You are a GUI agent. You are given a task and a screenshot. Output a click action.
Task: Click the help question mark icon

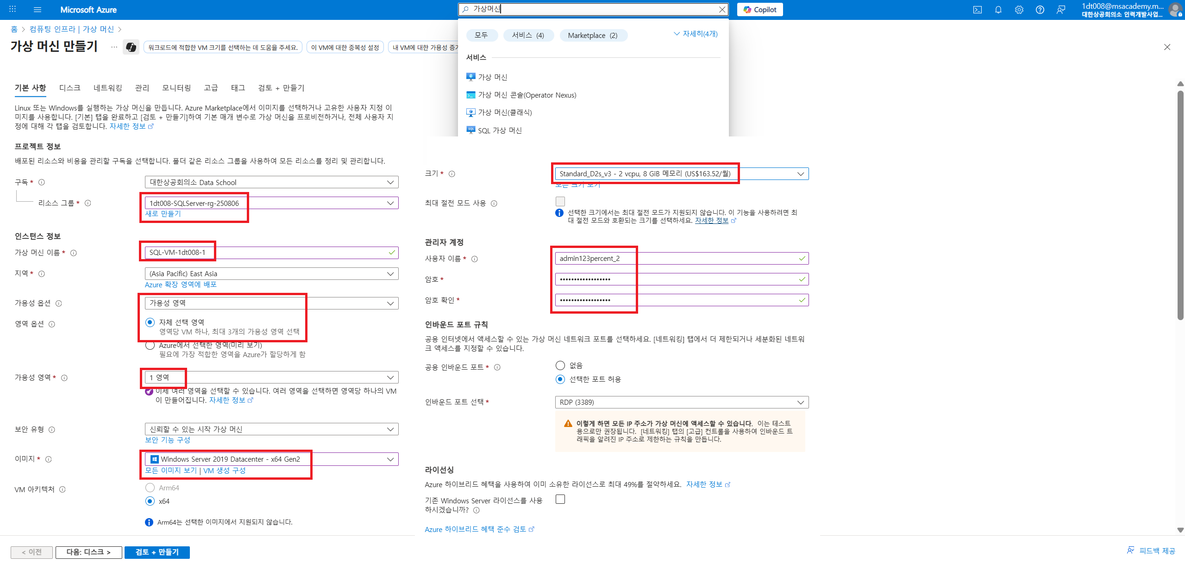pyautogui.click(x=1040, y=10)
